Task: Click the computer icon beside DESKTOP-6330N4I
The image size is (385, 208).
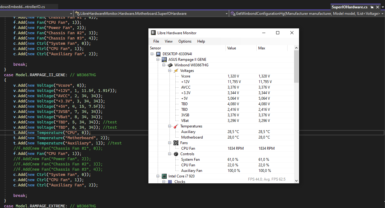Action: (158, 54)
